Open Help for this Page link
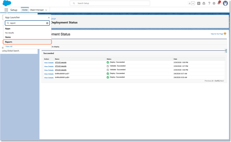Viewport: 231px width, 142px height. 217,34
